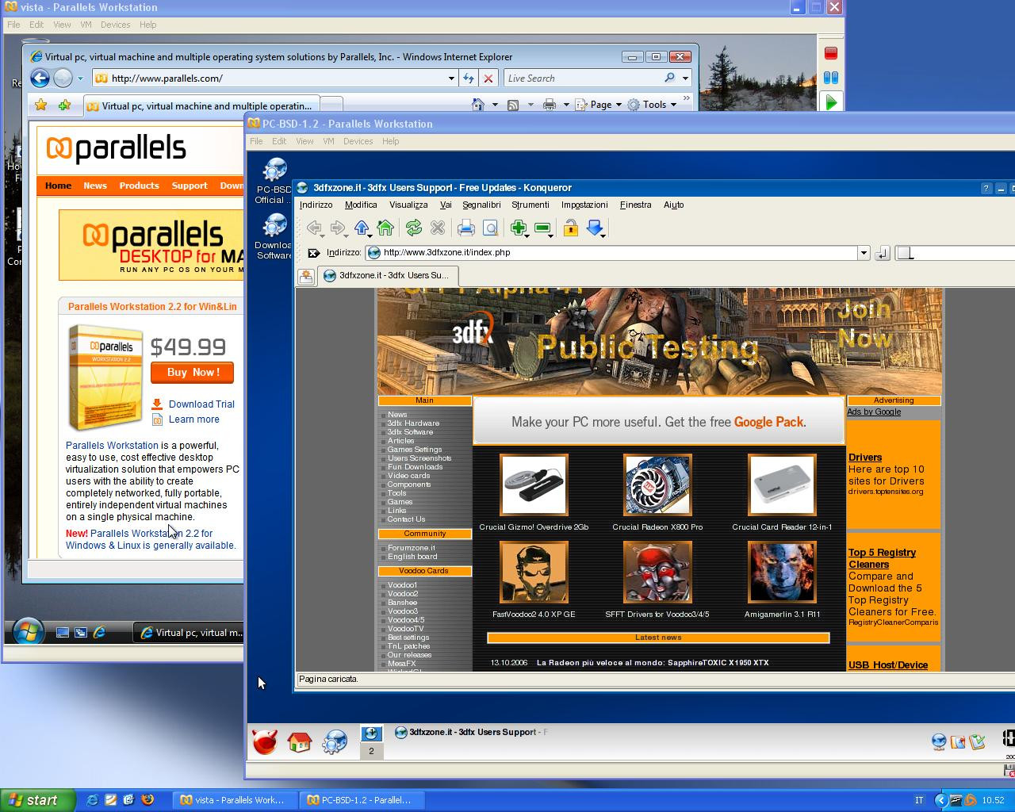This screenshot has width=1015, height=812.
Task: Click the Download Software desktop icon
Action: [x=274, y=236]
